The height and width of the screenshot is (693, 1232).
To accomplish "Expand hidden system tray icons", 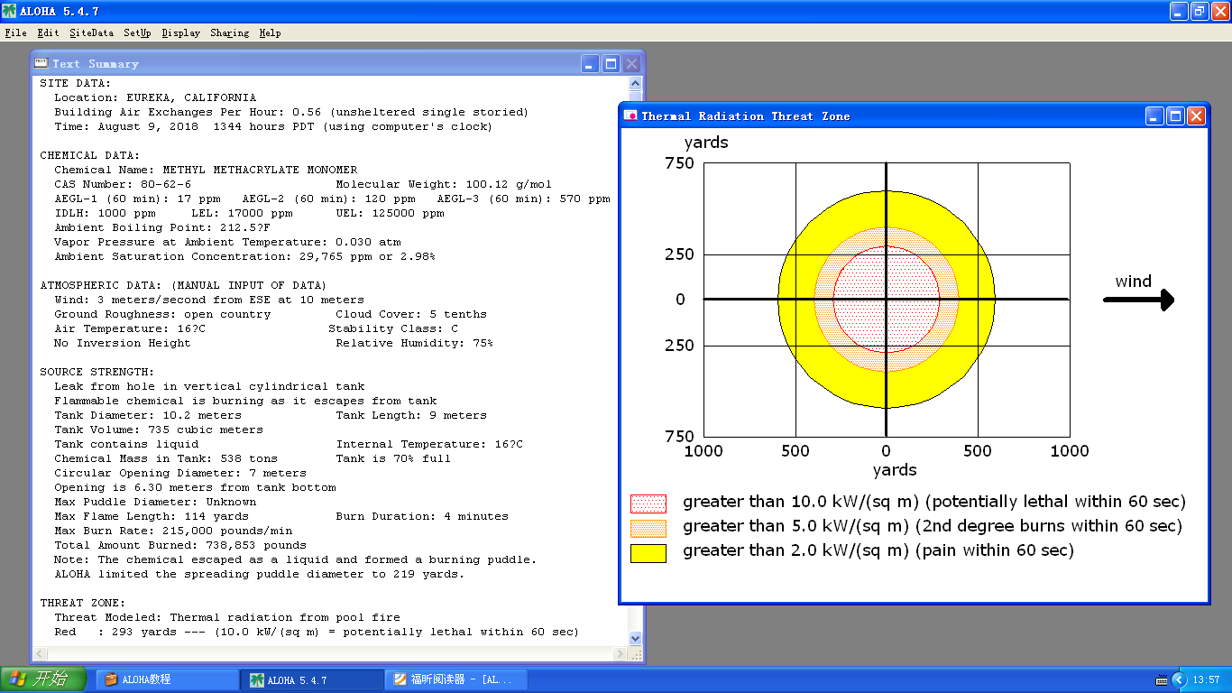I will coord(1178,679).
